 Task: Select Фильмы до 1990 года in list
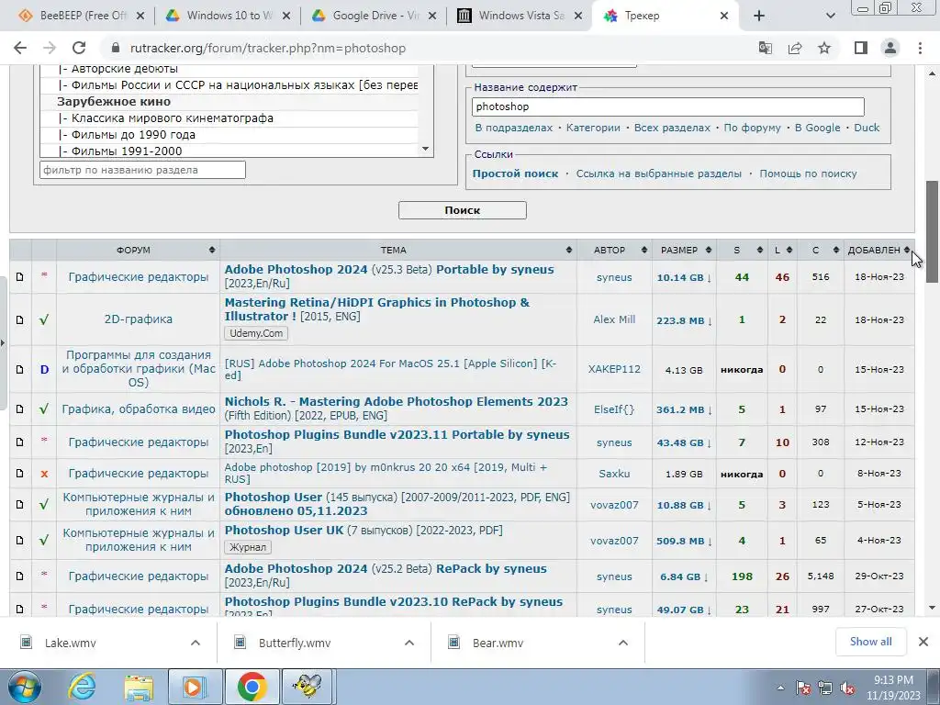[229, 135]
